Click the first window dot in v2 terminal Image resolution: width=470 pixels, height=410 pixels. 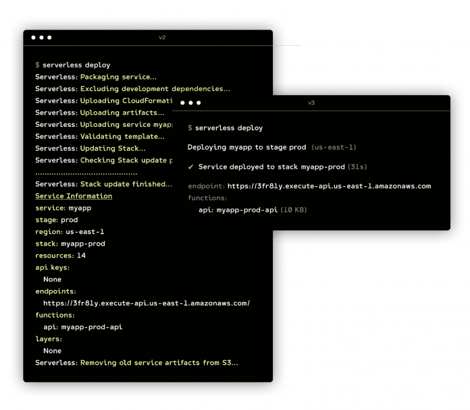tap(34, 38)
